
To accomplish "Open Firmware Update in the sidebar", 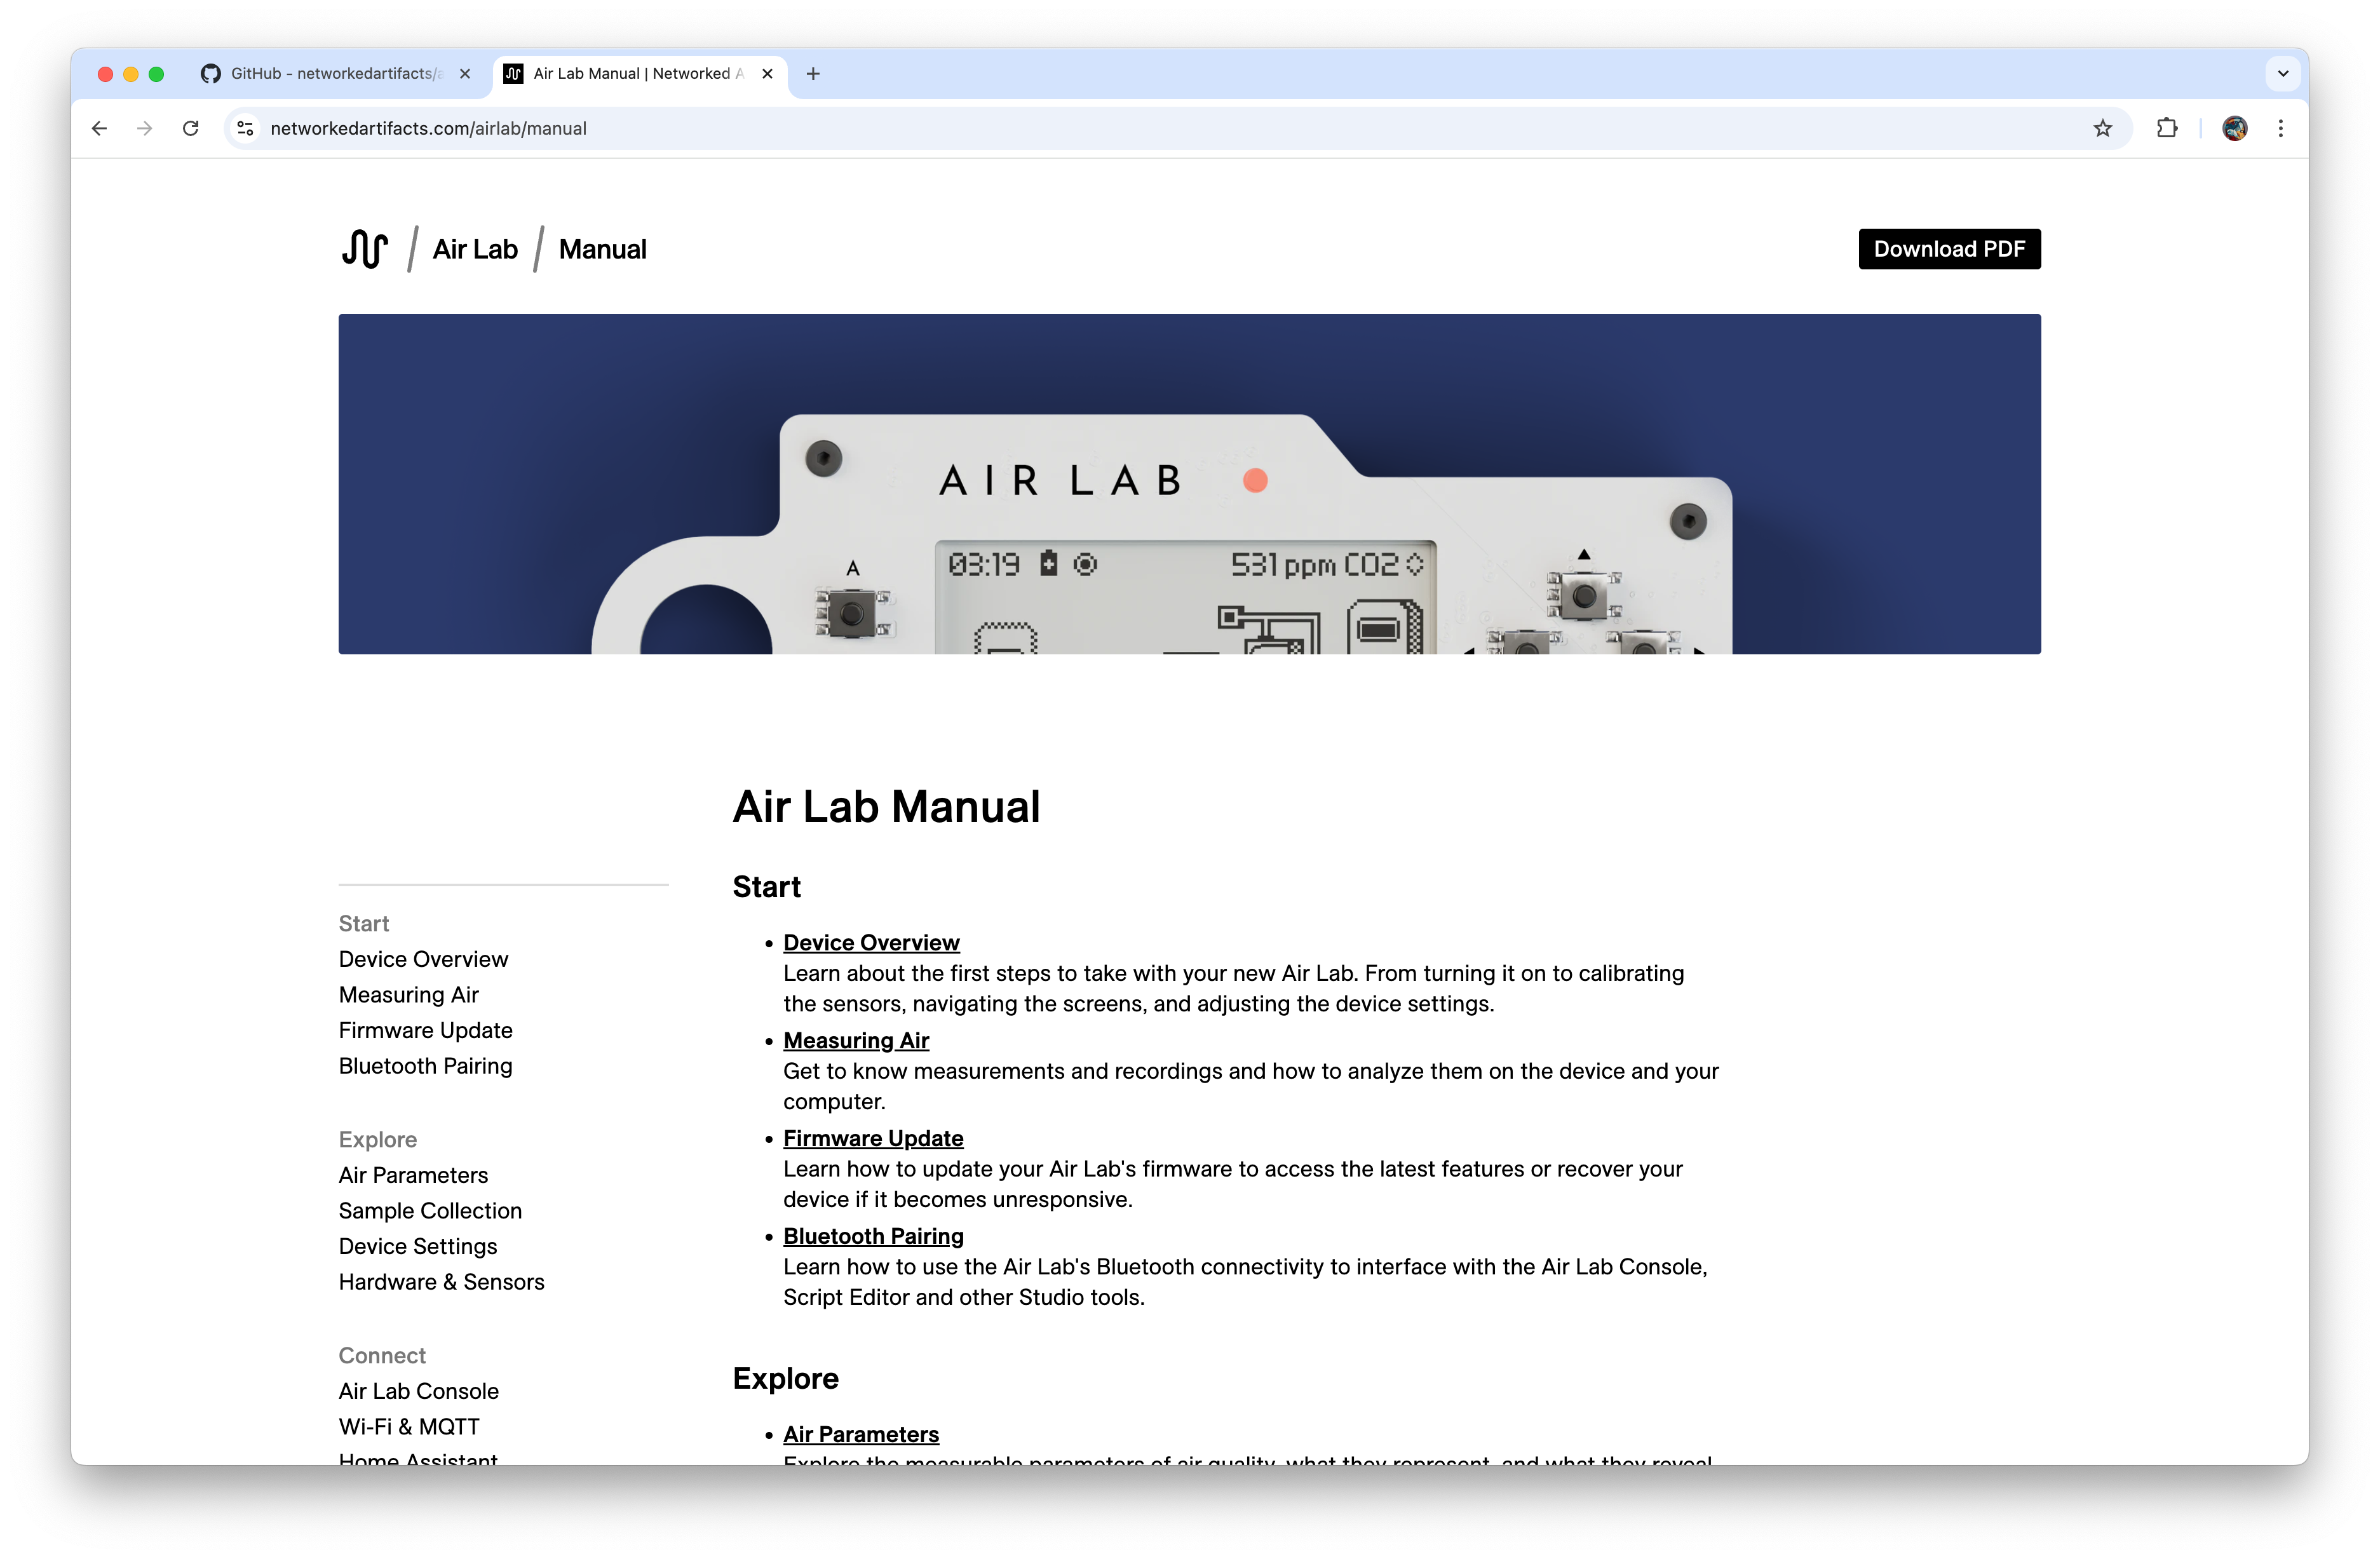I will (425, 1030).
